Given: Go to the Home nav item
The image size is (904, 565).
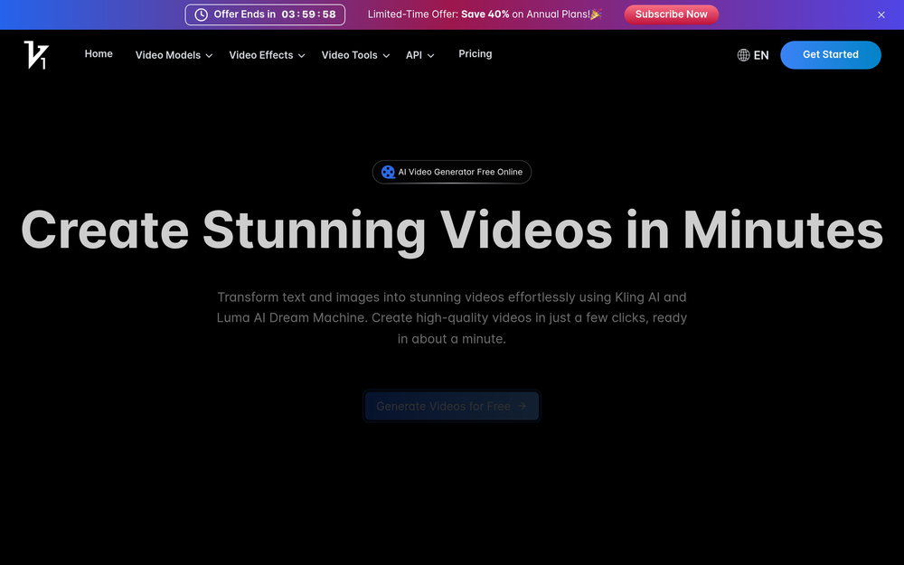Looking at the screenshot, I should (x=99, y=53).
